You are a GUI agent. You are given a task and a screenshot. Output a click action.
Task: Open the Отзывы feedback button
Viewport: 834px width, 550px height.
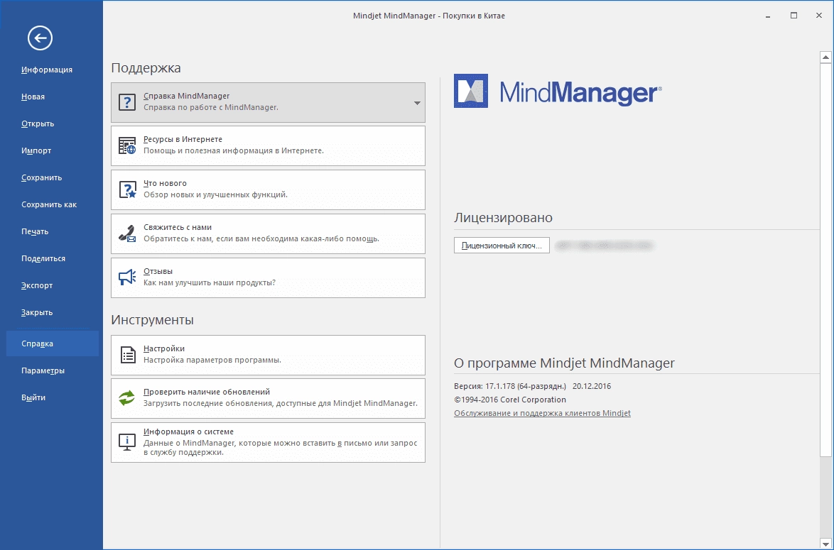click(x=268, y=277)
